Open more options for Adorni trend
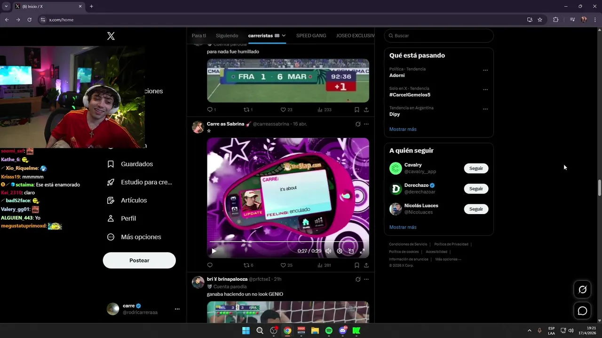The height and width of the screenshot is (338, 602). coord(485,70)
